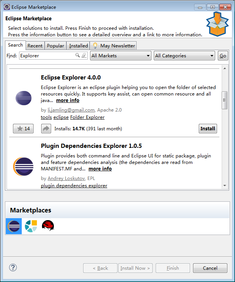Click the plugin dependencies explorer tag link

point(74,186)
